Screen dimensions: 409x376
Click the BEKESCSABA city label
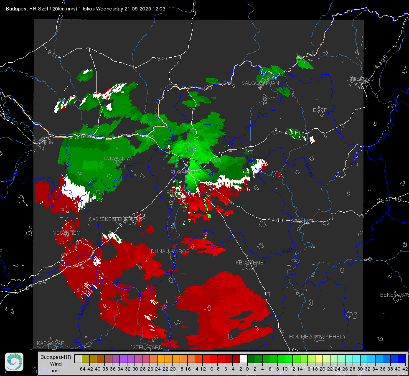pyautogui.click(x=394, y=295)
